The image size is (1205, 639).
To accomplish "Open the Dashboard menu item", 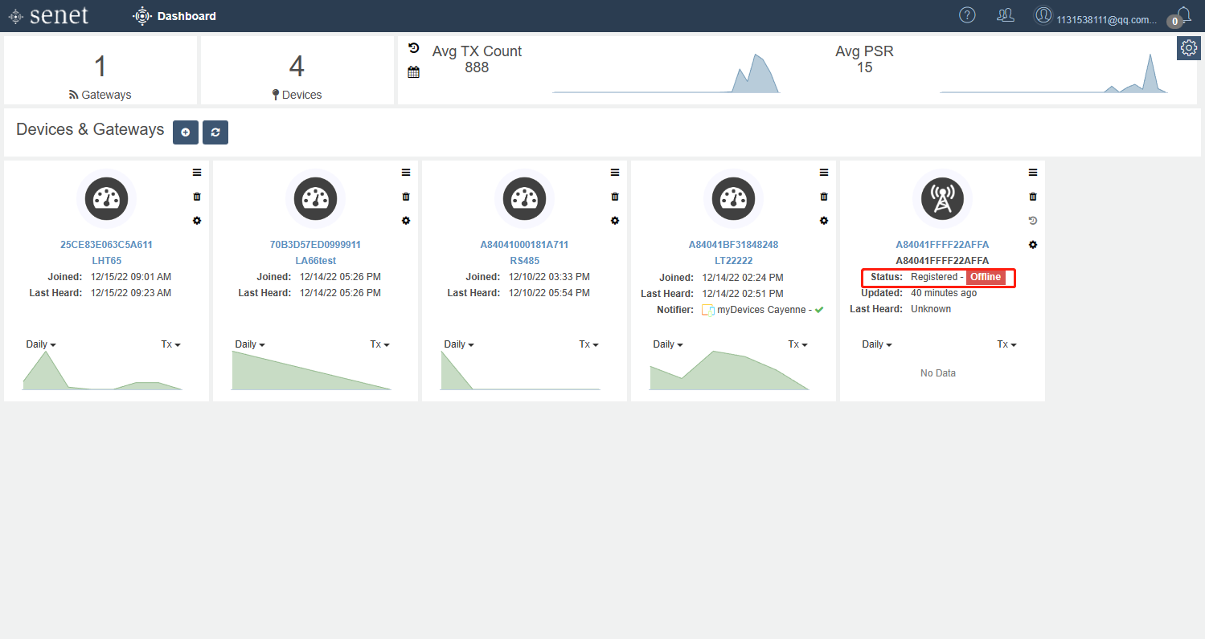I will click(174, 16).
